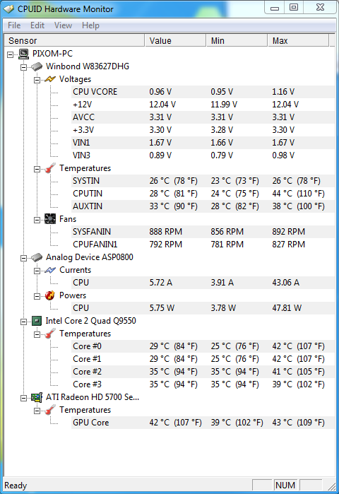Select the CPUTIN temperature row
Image resolution: width=339 pixels, height=494 pixels.
pyautogui.click(x=203, y=194)
